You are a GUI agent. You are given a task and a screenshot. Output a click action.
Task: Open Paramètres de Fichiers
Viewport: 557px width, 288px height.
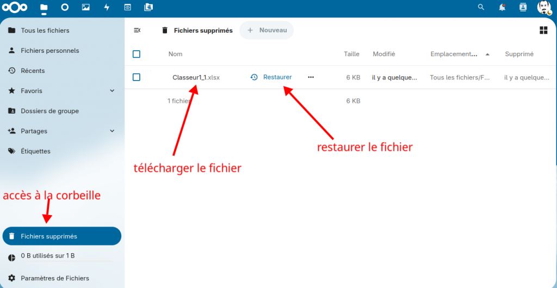63,278
